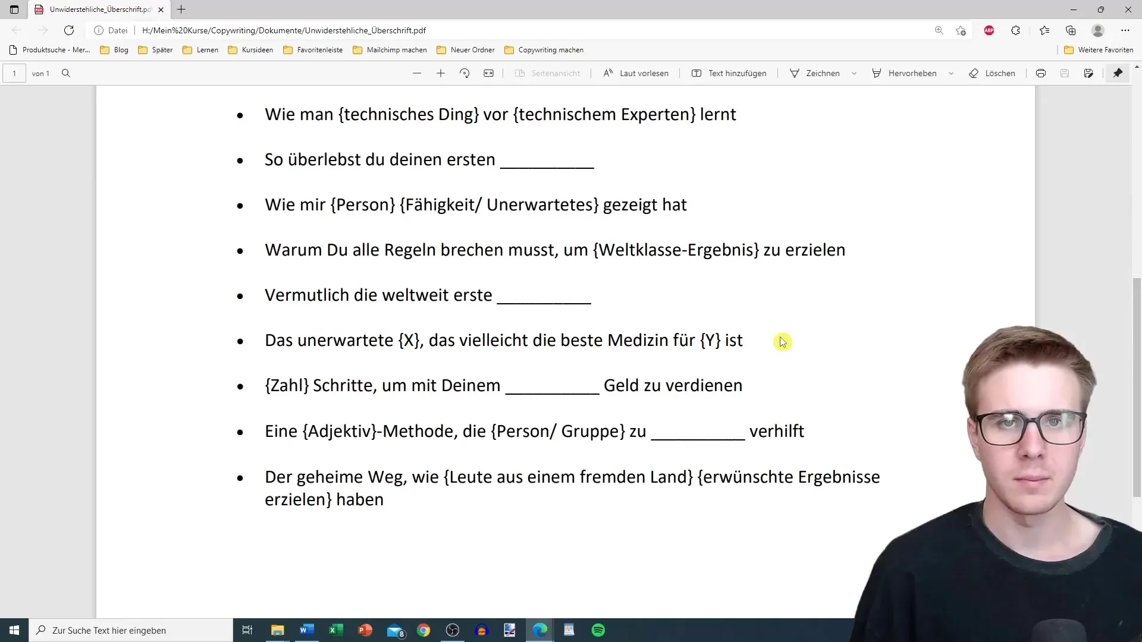1142x642 pixels.
Task: Open the ABP adblock extension
Action: coord(989,30)
